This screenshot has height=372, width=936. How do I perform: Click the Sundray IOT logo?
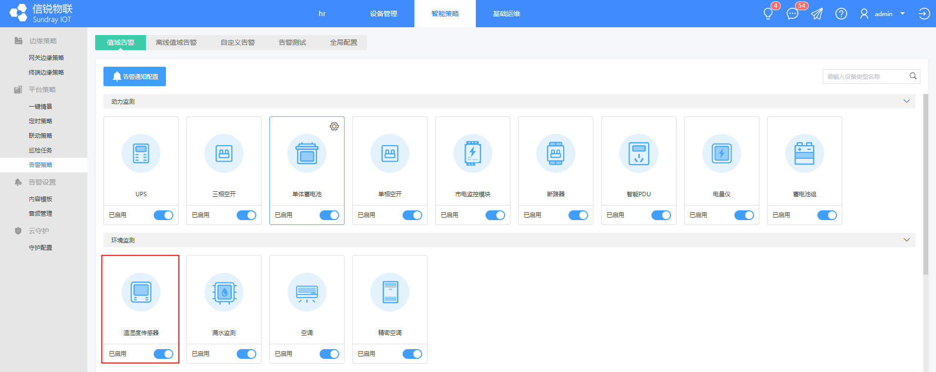coord(41,13)
